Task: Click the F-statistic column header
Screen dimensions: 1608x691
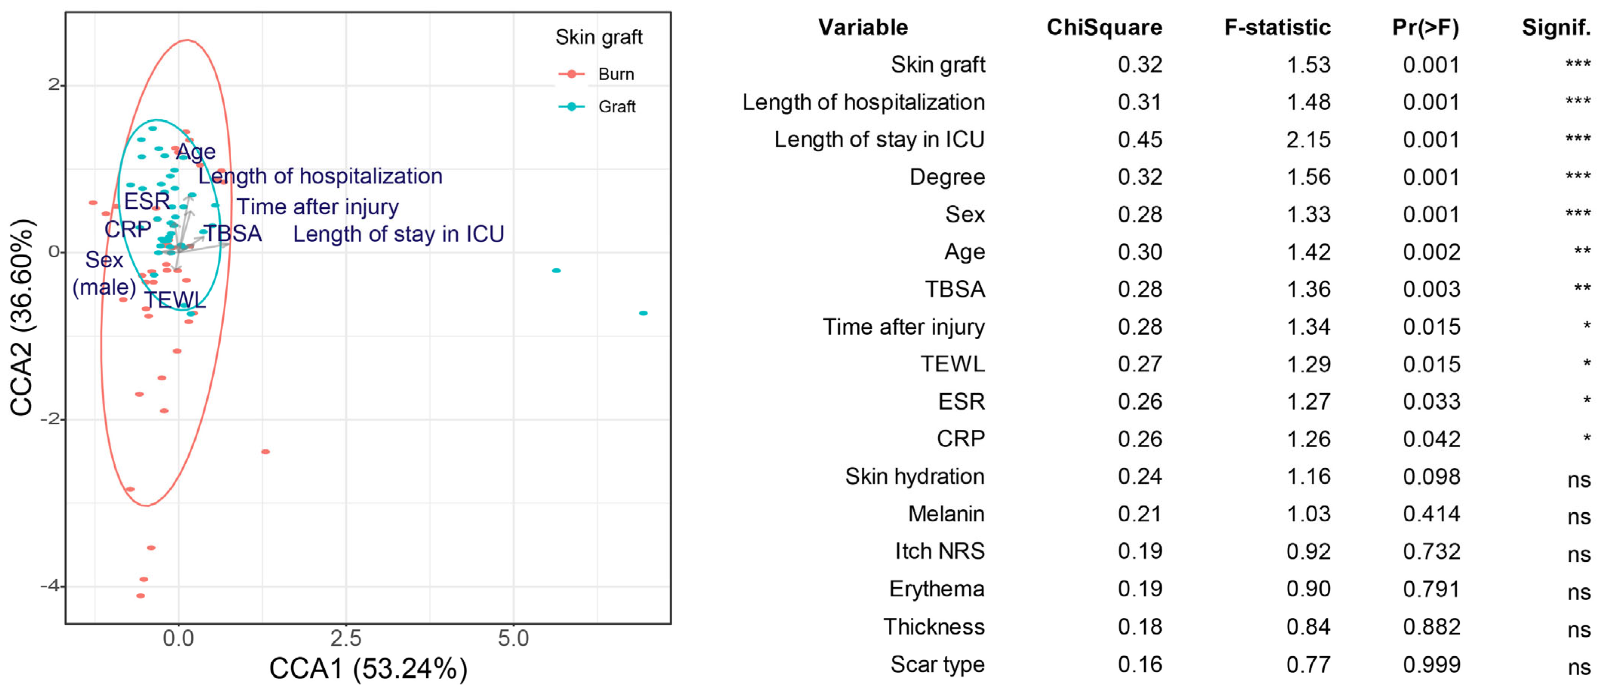Action: (x=1276, y=28)
